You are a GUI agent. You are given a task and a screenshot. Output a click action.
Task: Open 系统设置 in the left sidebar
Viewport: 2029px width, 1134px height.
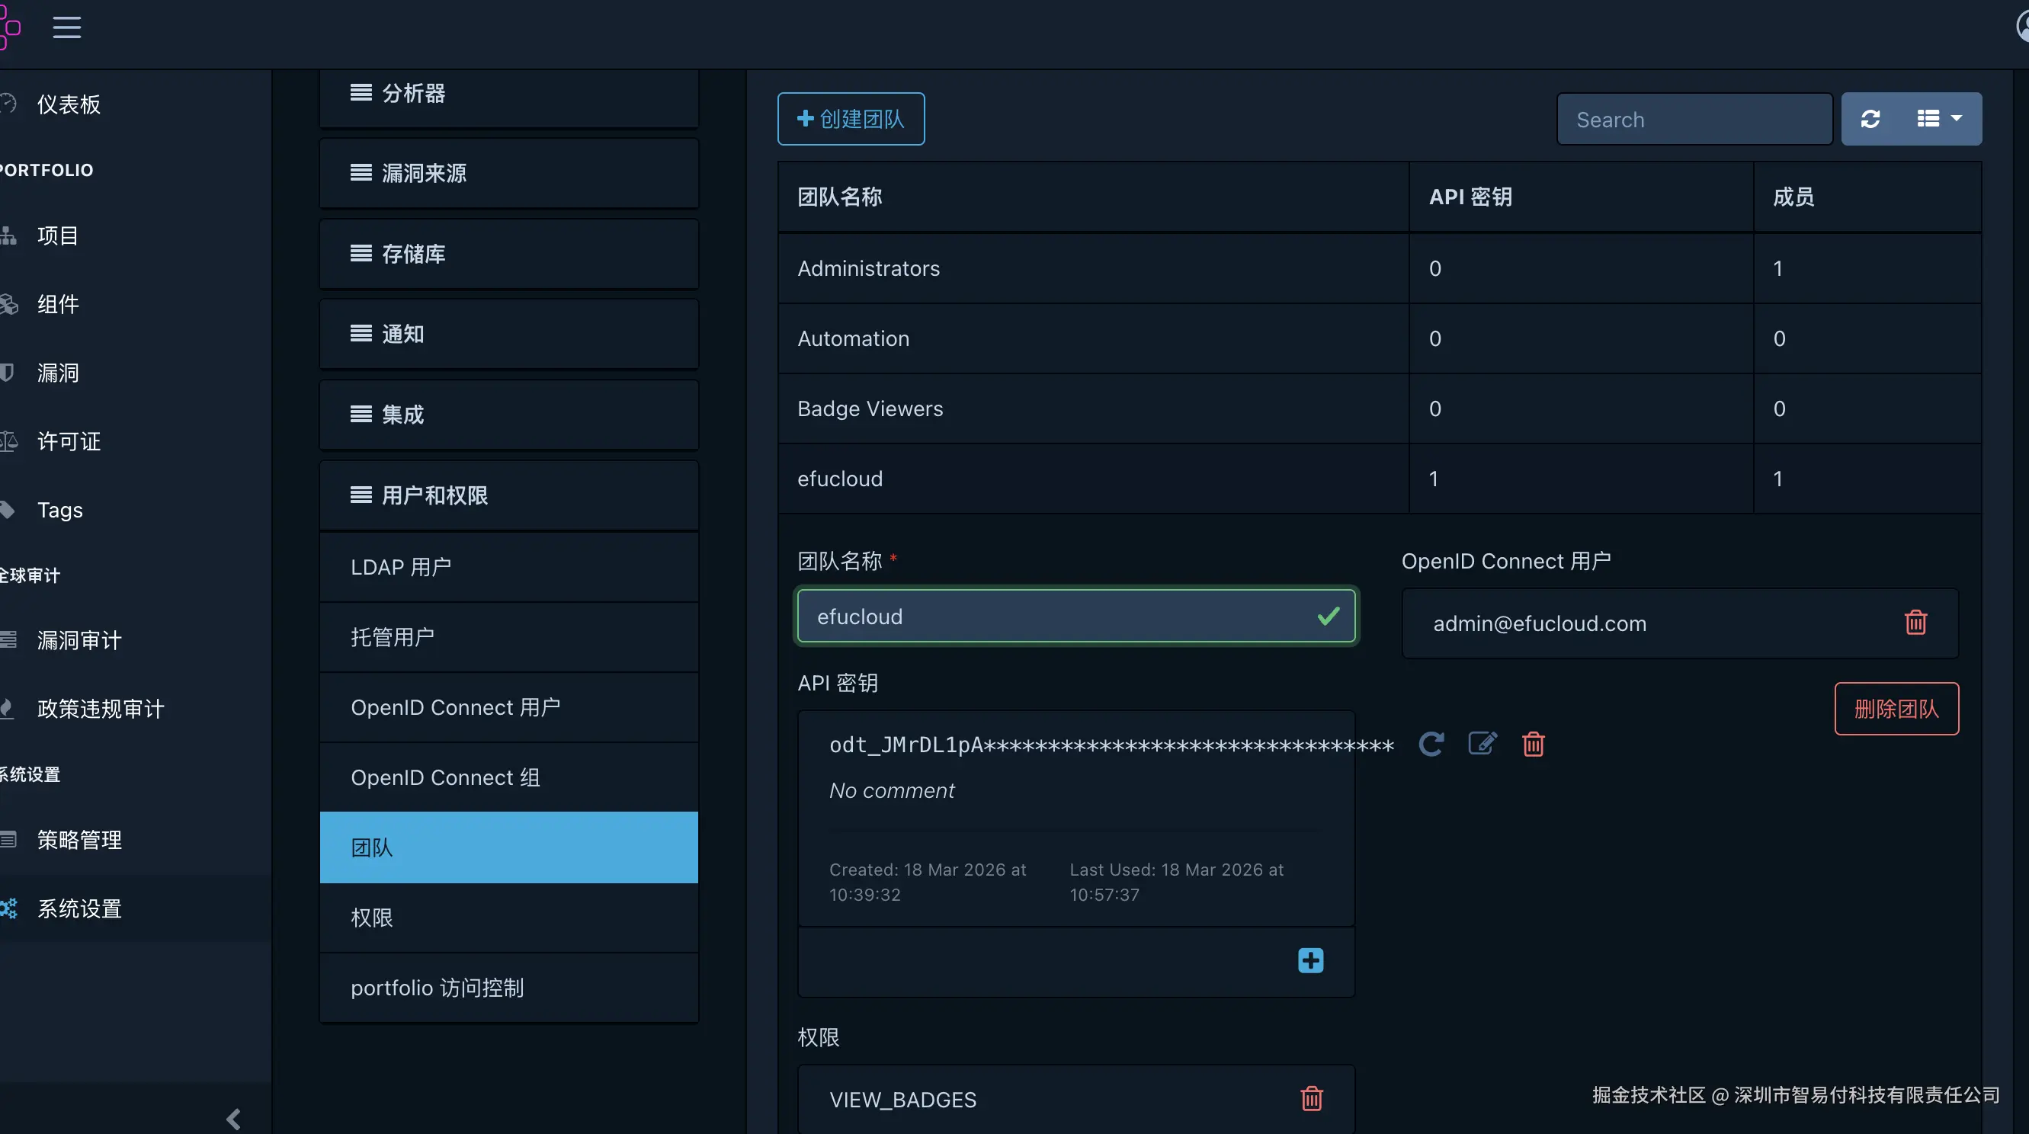point(79,908)
